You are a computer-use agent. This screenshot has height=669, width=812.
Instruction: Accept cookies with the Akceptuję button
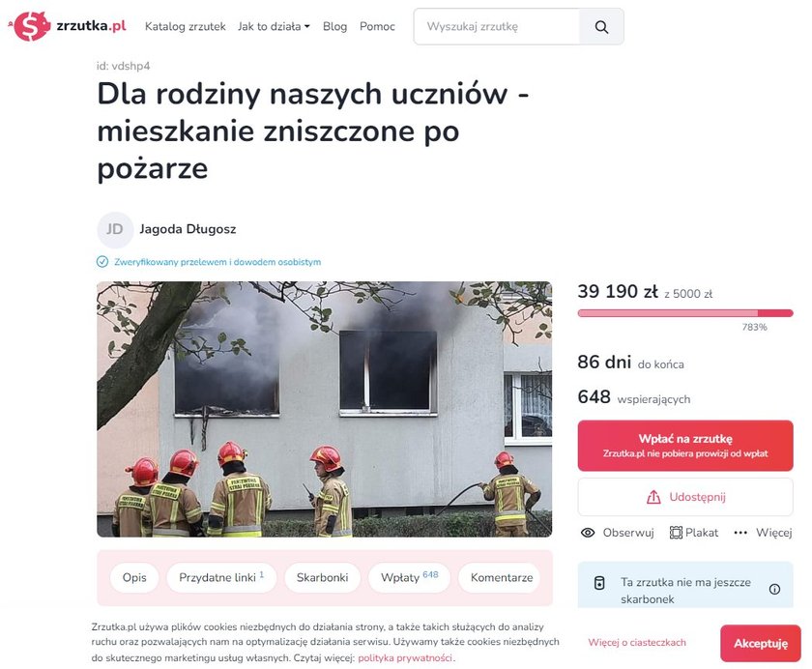[760, 643]
